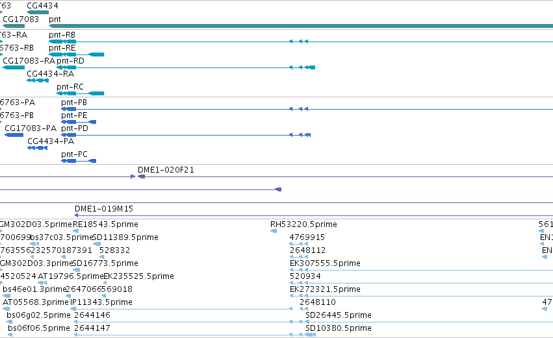This screenshot has height=338, width=553.
Task: Select the pnt-RC transcript label
Action: click(70, 87)
